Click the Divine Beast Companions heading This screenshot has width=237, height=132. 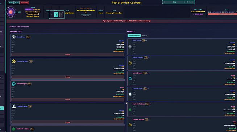(x=19, y=27)
